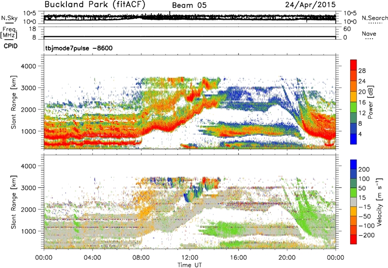
Task: Pick the yellow-orange 16–20 dB Power swatch
Action: pos(354,97)
